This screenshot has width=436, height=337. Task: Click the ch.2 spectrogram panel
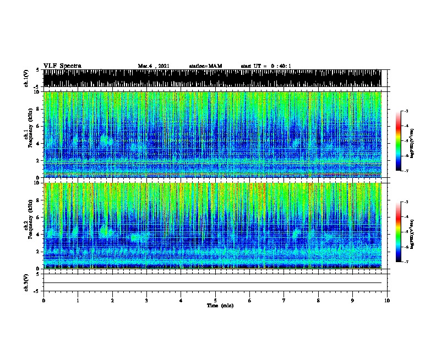tap(212, 226)
